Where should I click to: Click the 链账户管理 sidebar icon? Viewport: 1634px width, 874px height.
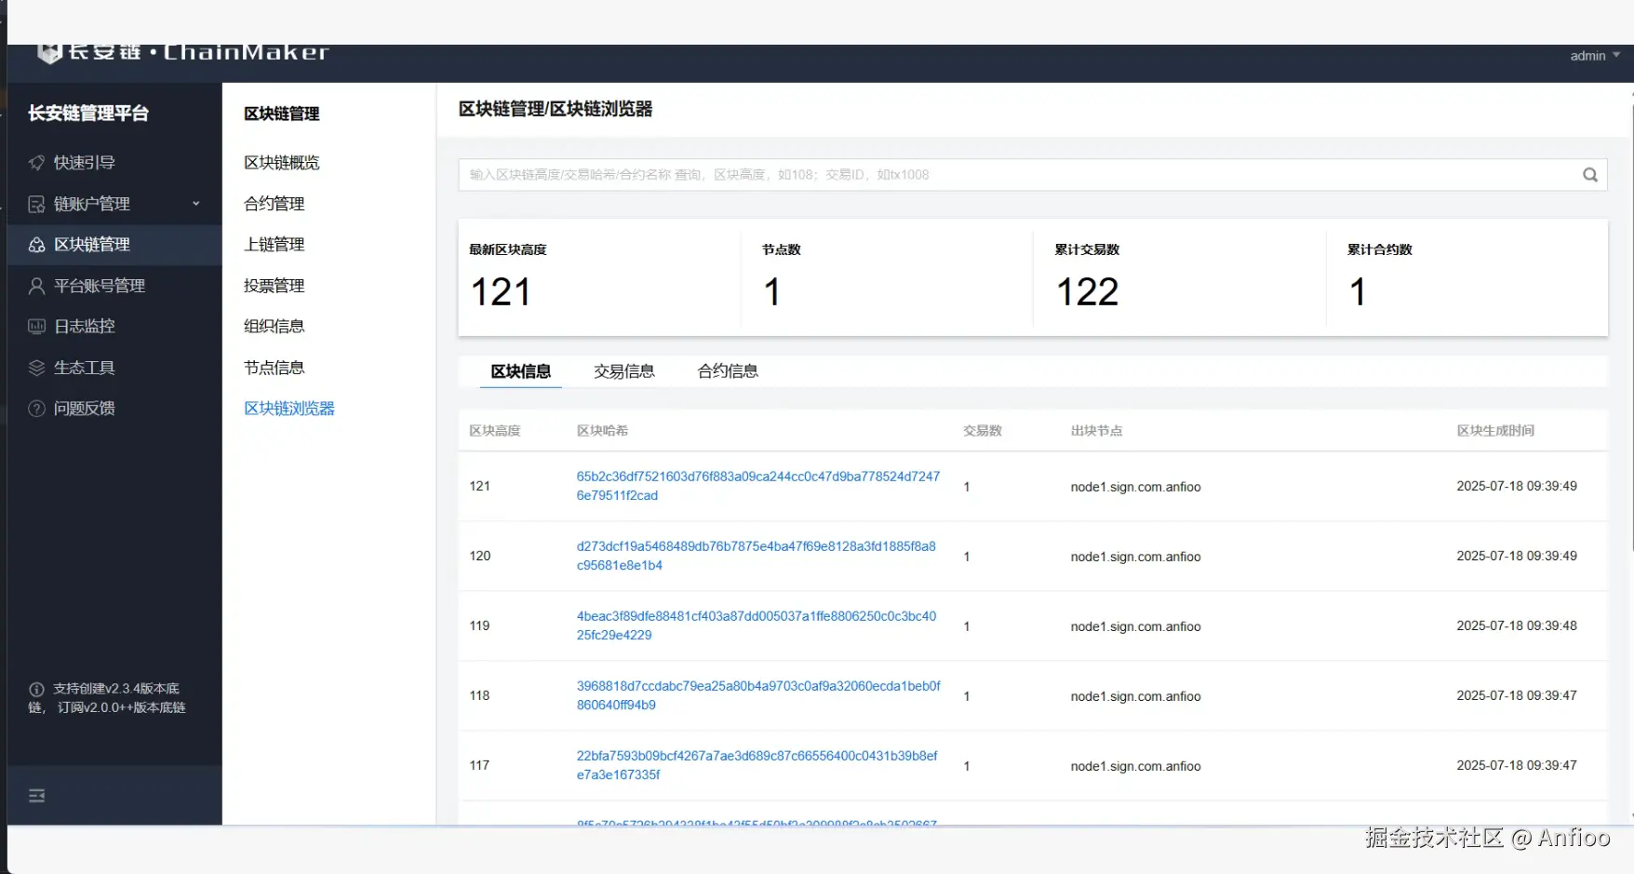(x=36, y=204)
